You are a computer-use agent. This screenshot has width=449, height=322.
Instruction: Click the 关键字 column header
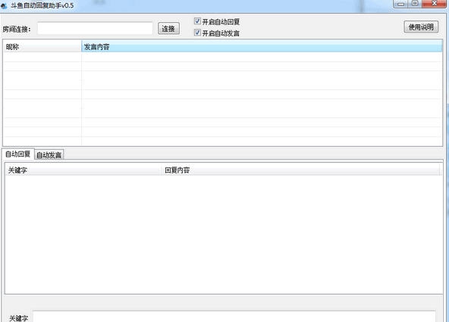point(83,170)
